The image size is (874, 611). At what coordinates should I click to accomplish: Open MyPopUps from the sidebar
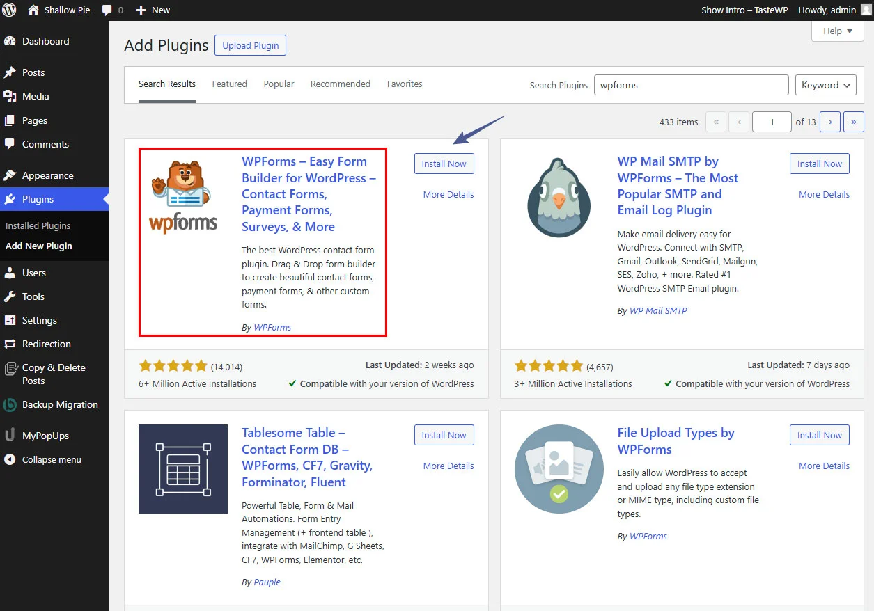pos(45,436)
